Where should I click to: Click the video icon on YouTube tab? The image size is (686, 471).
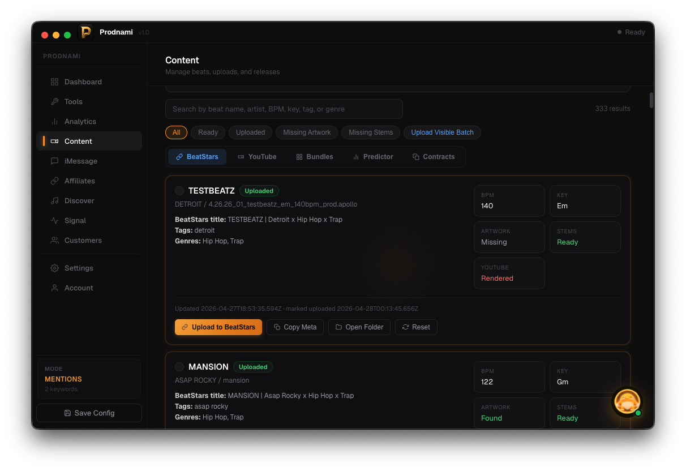pos(241,157)
